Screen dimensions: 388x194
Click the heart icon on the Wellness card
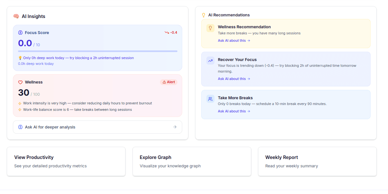pyautogui.click(x=20, y=82)
